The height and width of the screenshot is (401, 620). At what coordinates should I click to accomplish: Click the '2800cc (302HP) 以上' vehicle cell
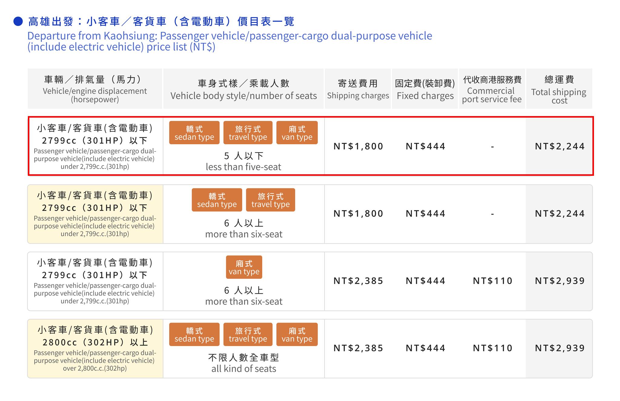tap(95, 349)
